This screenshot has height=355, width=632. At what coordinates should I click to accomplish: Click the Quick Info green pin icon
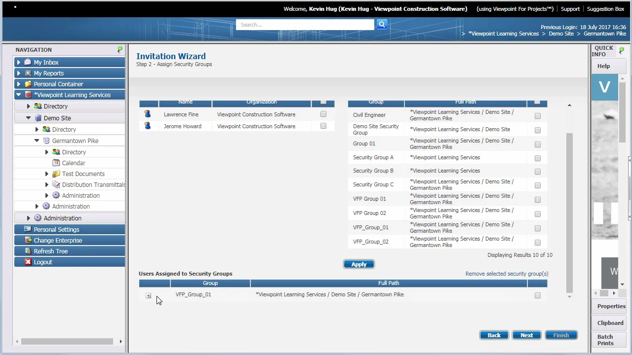(622, 50)
